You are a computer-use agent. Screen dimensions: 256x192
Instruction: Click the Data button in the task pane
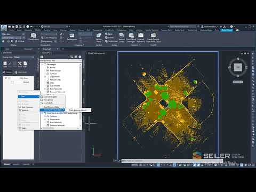[5, 64]
